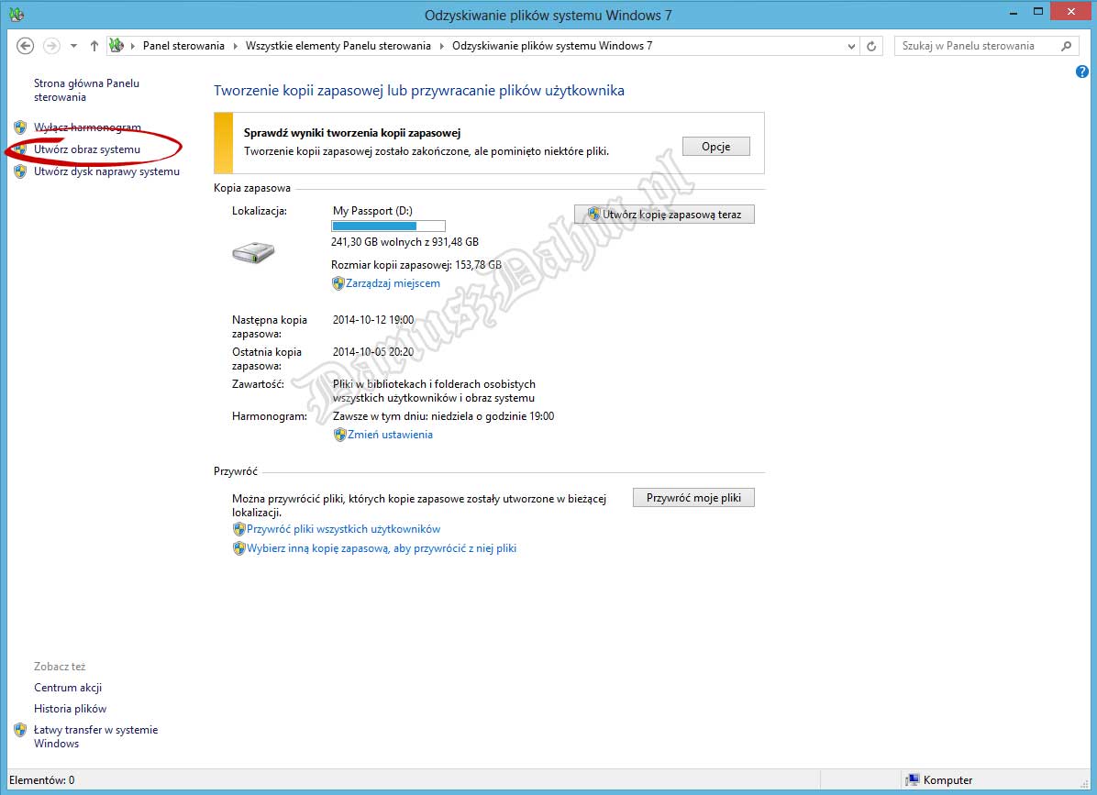
Task: Expand the address bar history dropdown
Action: click(x=851, y=46)
